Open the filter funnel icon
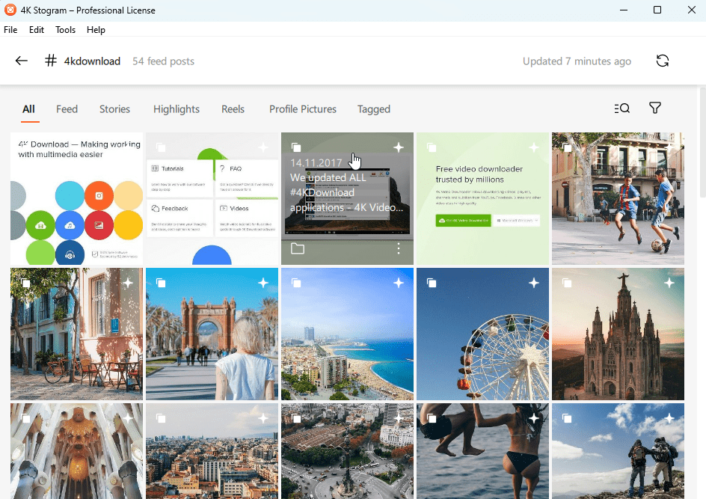The height and width of the screenshot is (499, 706). tap(655, 108)
